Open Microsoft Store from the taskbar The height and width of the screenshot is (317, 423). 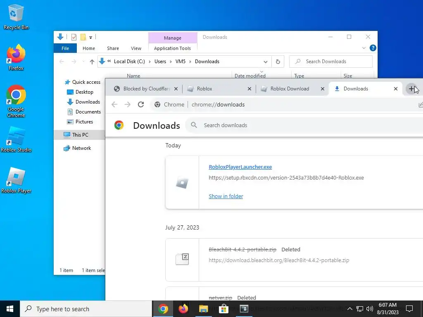(x=223, y=309)
